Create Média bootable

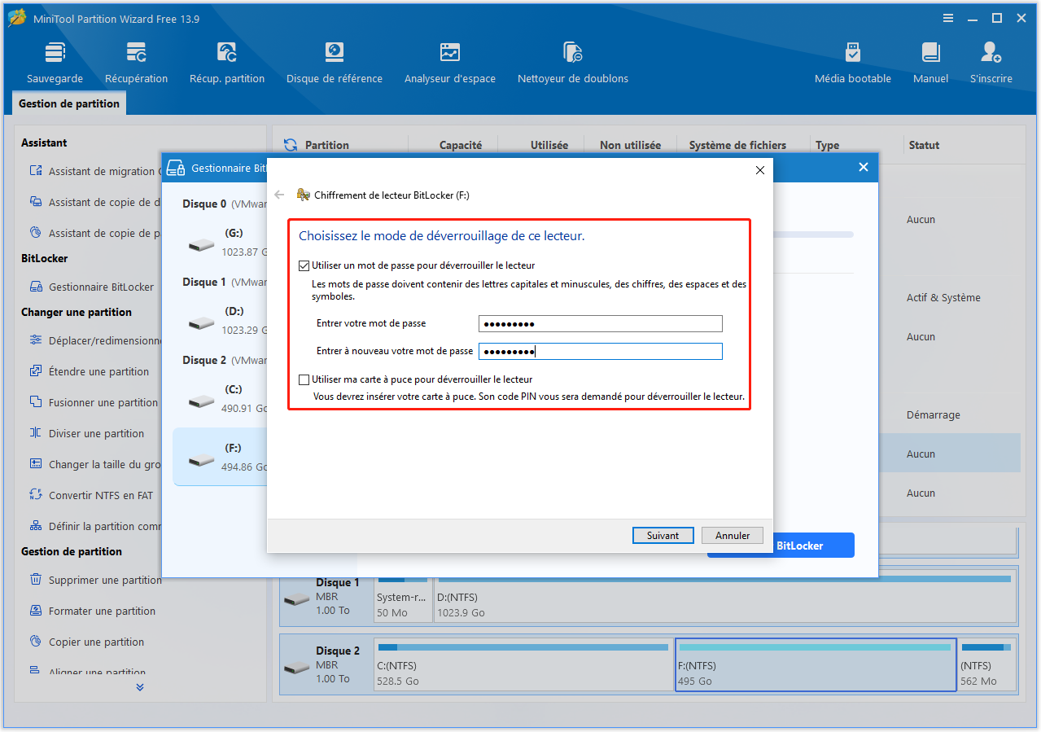pos(853,63)
